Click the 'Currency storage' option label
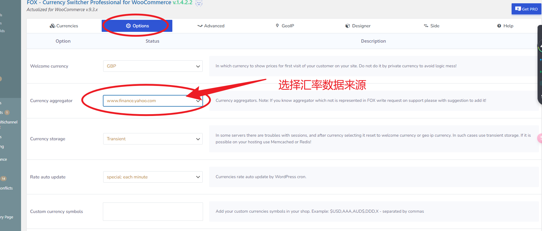The height and width of the screenshot is (231, 542). pos(48,139)
